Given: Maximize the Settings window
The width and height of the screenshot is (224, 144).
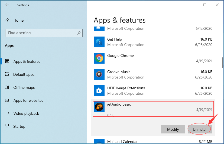Looking at the screenshot, I should coord(205,5).
